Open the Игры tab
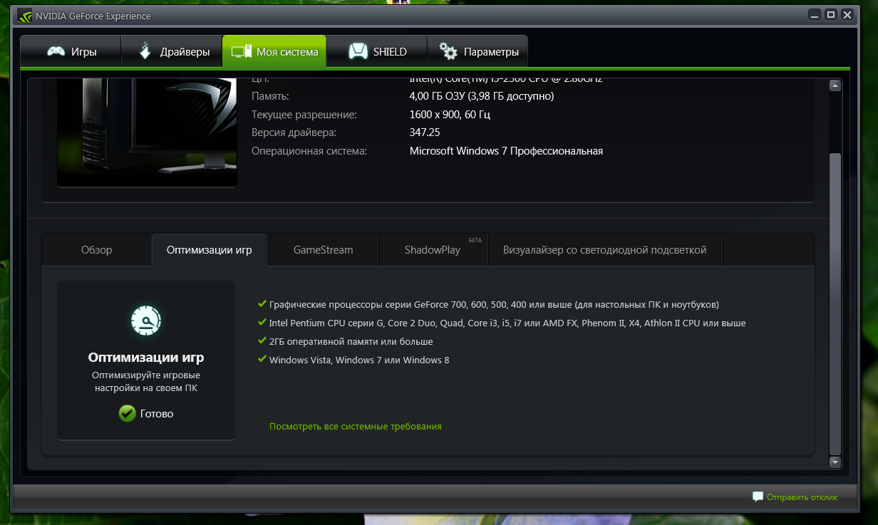This screenshot has width=878, height=525. [x=71, y=51]
